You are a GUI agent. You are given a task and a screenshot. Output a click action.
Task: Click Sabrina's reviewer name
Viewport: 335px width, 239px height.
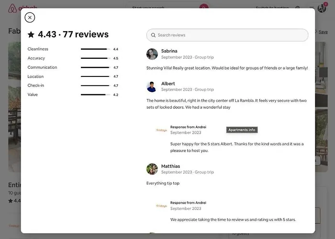(169, 51)
